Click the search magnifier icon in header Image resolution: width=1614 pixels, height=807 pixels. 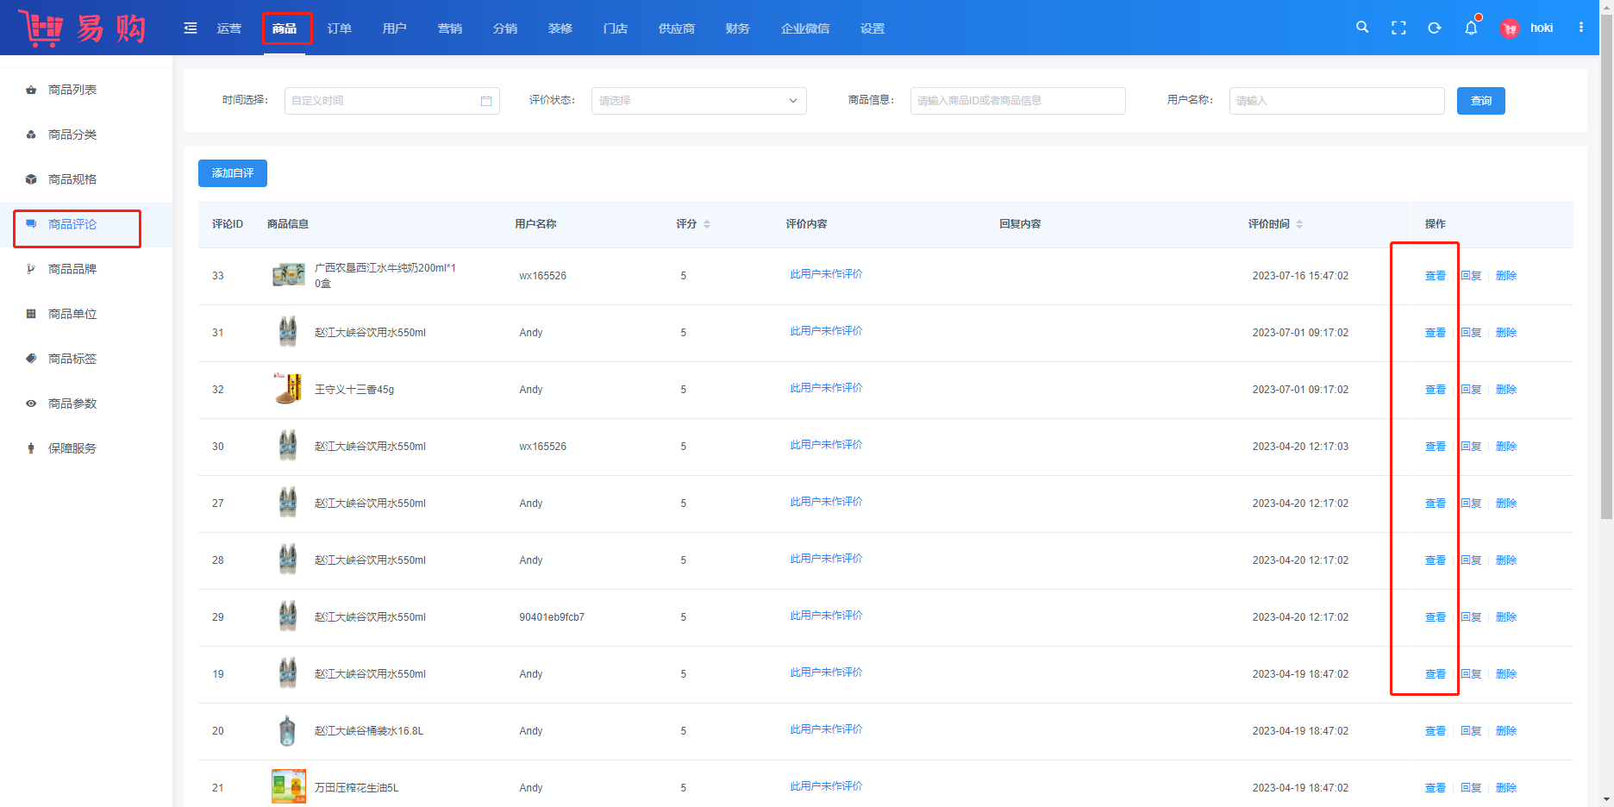click(x=1362, y=28)
